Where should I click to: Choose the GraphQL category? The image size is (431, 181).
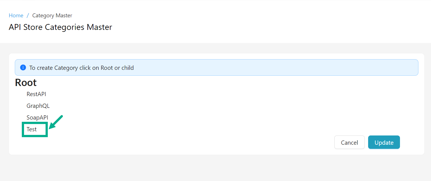tap(38, 106)
